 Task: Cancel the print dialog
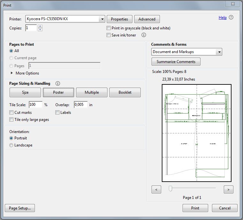[x=225, y=208]
